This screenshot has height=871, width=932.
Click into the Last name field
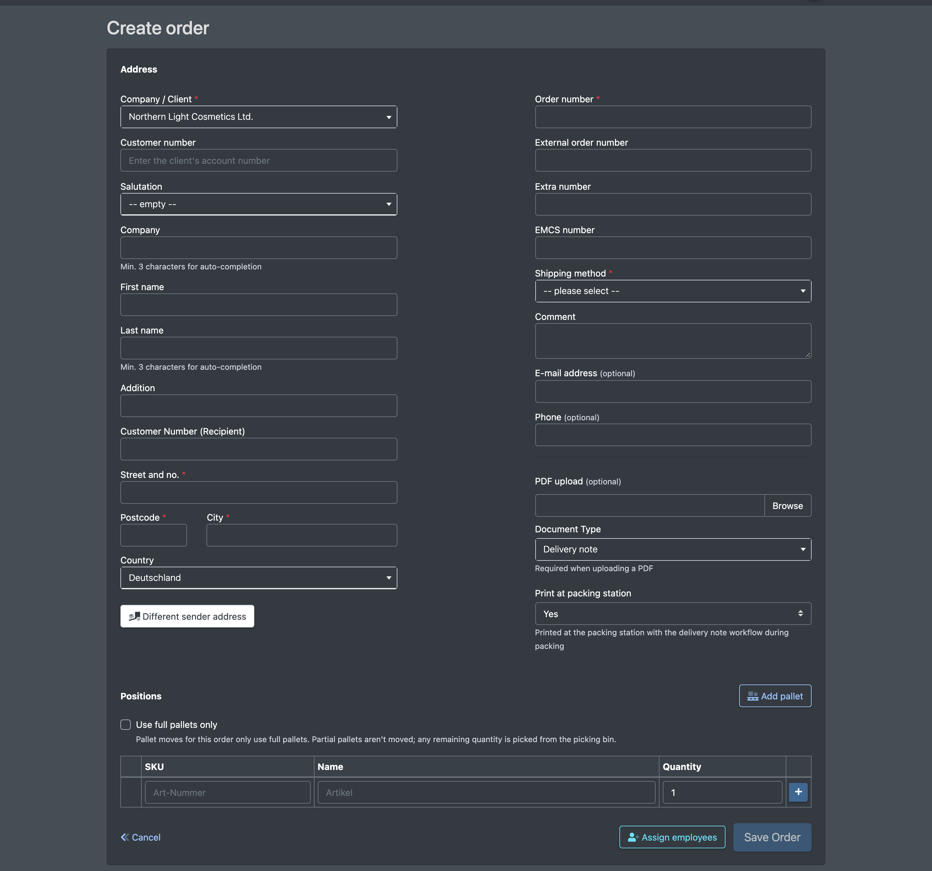coord(258,348)
